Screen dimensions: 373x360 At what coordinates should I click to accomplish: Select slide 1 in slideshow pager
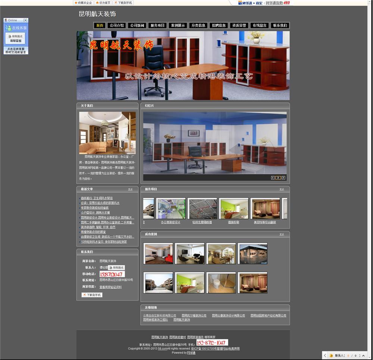pos(273,178)
